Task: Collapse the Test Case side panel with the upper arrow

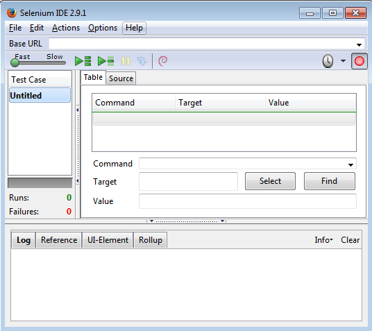Action: pos(77,110)
